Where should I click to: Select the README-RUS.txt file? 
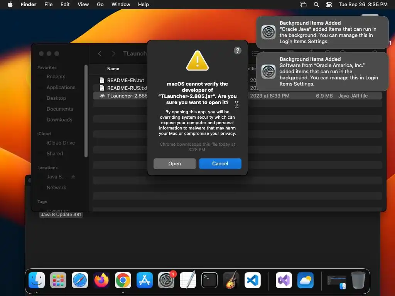pos(127,88)
